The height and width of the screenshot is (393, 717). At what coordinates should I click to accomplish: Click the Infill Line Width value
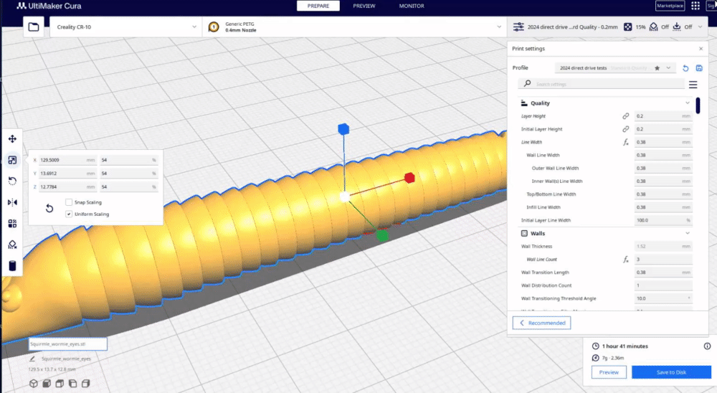point(663,207)
